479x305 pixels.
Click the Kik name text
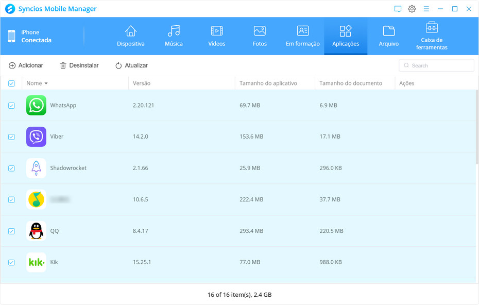click(x=54, y=262)
